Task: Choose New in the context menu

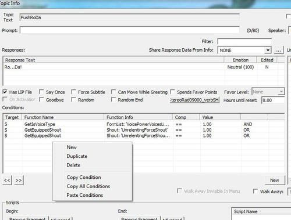Action: click(x=72, y=147)
